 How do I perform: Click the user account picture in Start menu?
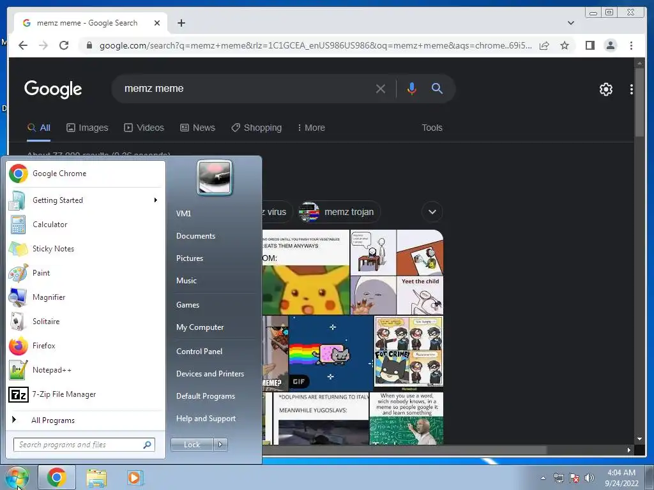tap(215, 177)
